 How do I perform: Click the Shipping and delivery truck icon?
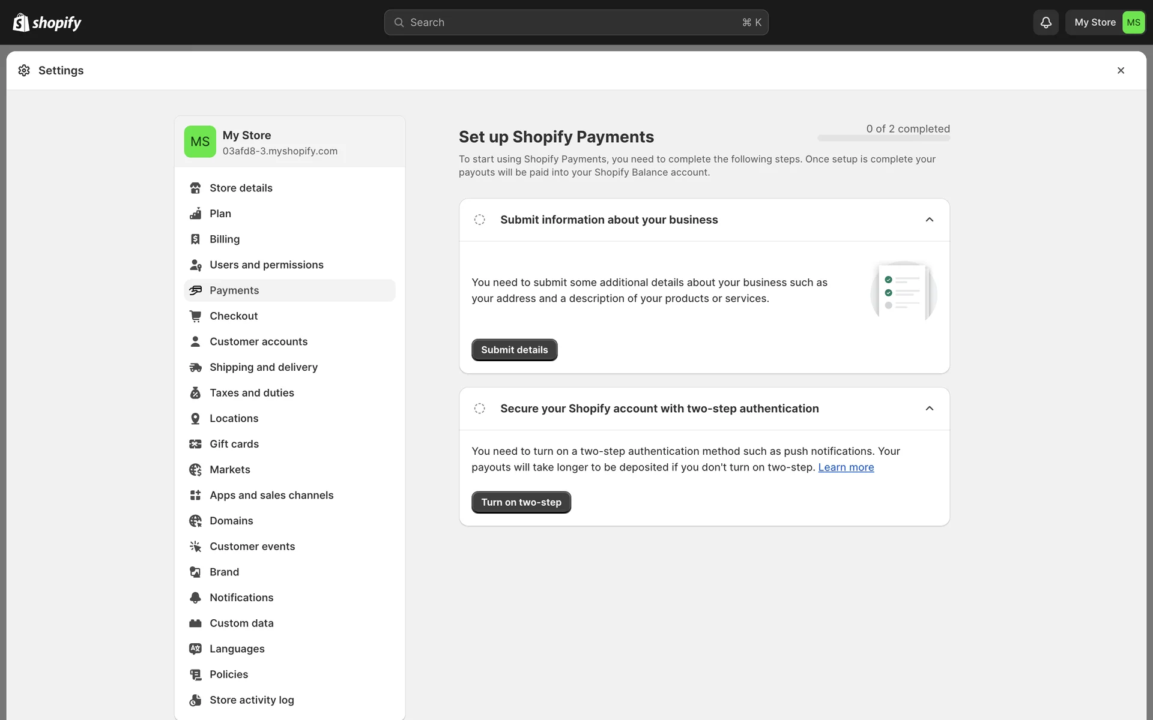click(x=195, y=367)
